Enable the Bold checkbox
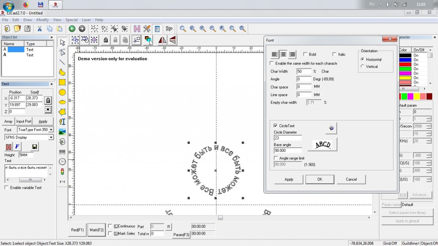Image resolution: width=438 pixels, height=246 pixels. tap(305, 54)
